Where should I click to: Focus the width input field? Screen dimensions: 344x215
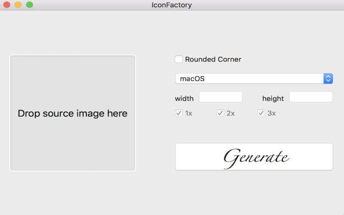tap(221, 97)
